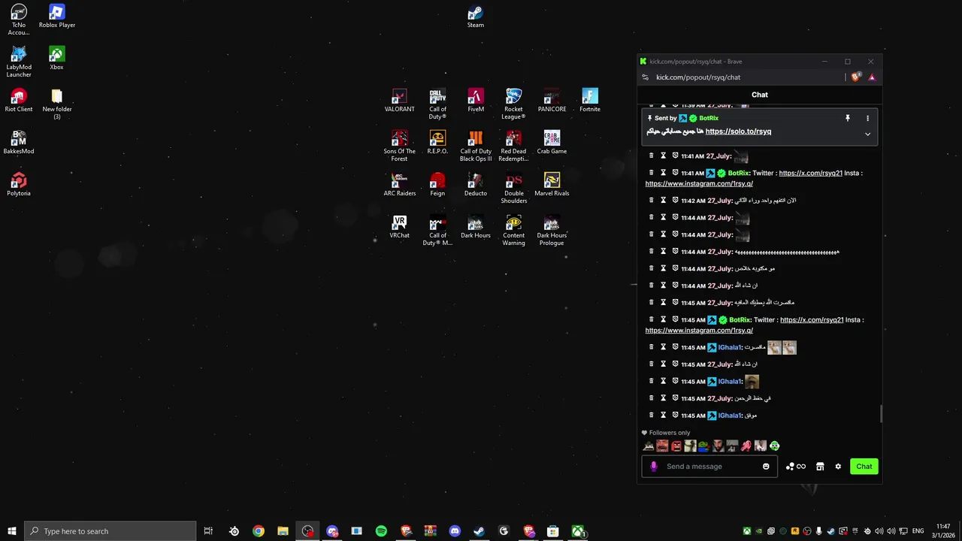Select the Sons Of The Forest icon
The width and height of the screenshot is (962, 541).
tap(399, 147)
